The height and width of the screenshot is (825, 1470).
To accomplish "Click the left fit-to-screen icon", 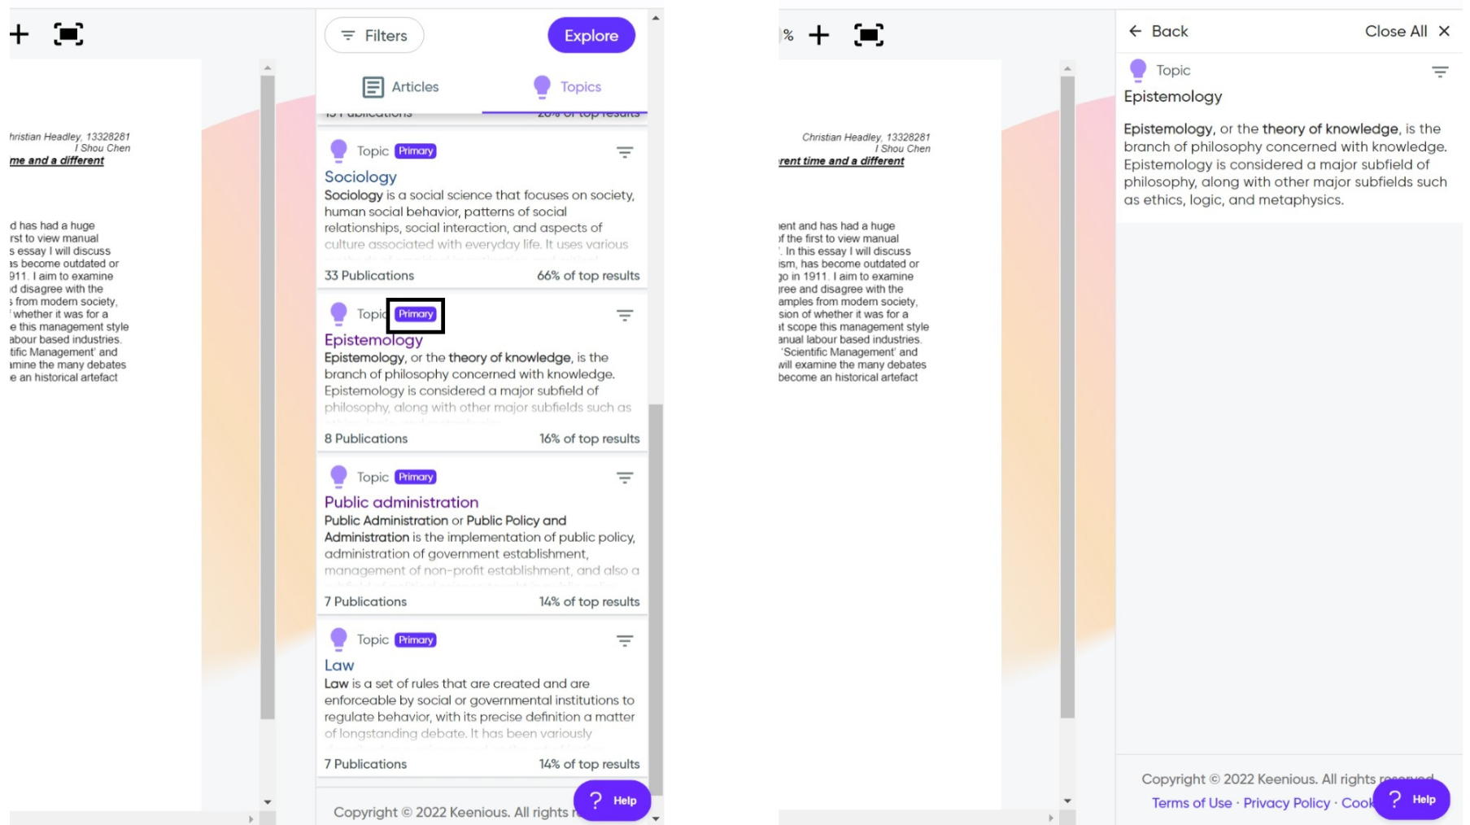I will click(68, 34).
